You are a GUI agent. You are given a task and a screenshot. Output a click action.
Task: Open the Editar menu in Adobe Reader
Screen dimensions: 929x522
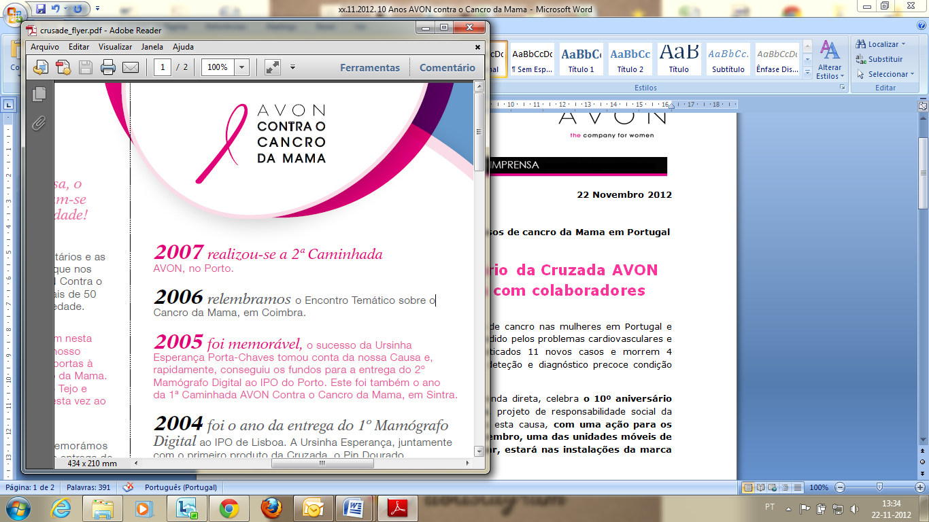tap(79, 47)
